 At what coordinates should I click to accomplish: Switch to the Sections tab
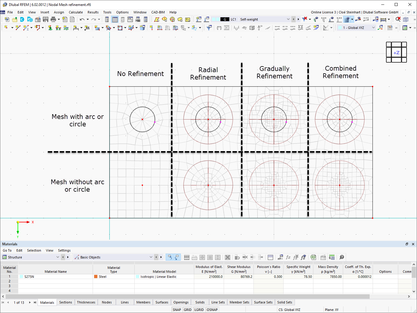(x=66, y=302)
